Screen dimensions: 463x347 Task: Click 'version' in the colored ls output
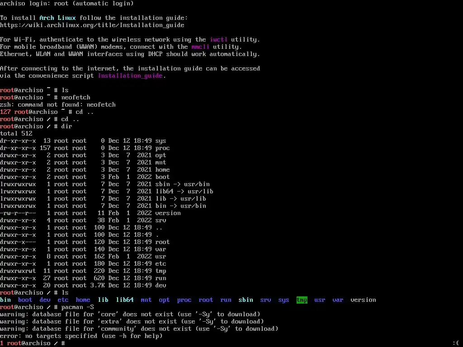pyautogui.click(x=363, y=300)
